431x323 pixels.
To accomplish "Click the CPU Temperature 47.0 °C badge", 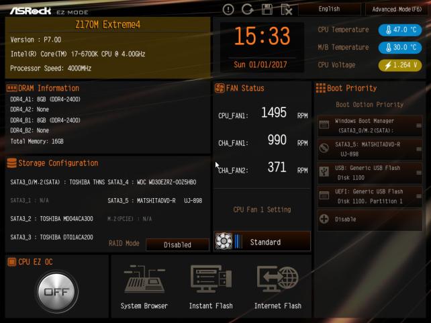I will (400, 30).
